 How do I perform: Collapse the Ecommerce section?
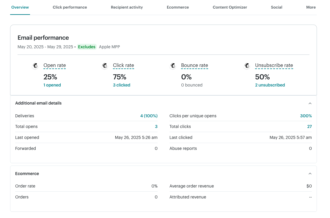click(310, 174)
